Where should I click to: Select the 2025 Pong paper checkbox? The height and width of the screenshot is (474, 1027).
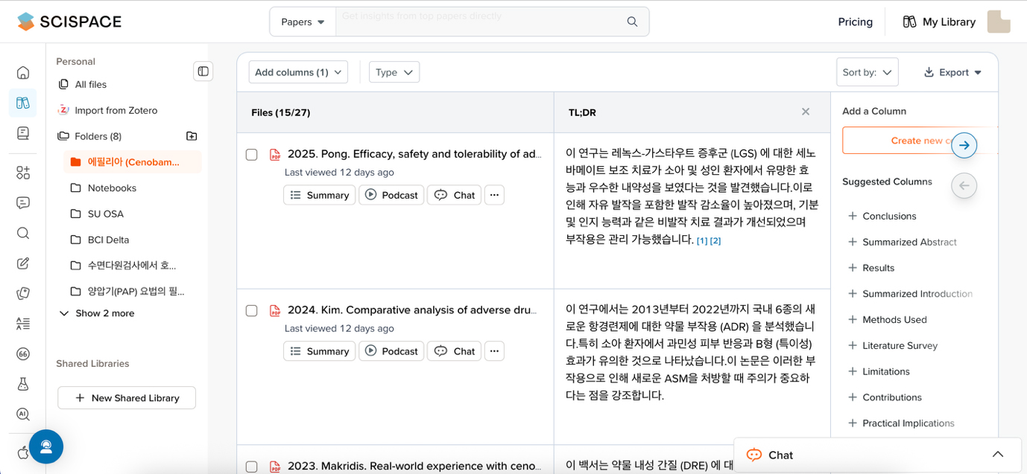[x=252, y=155]
